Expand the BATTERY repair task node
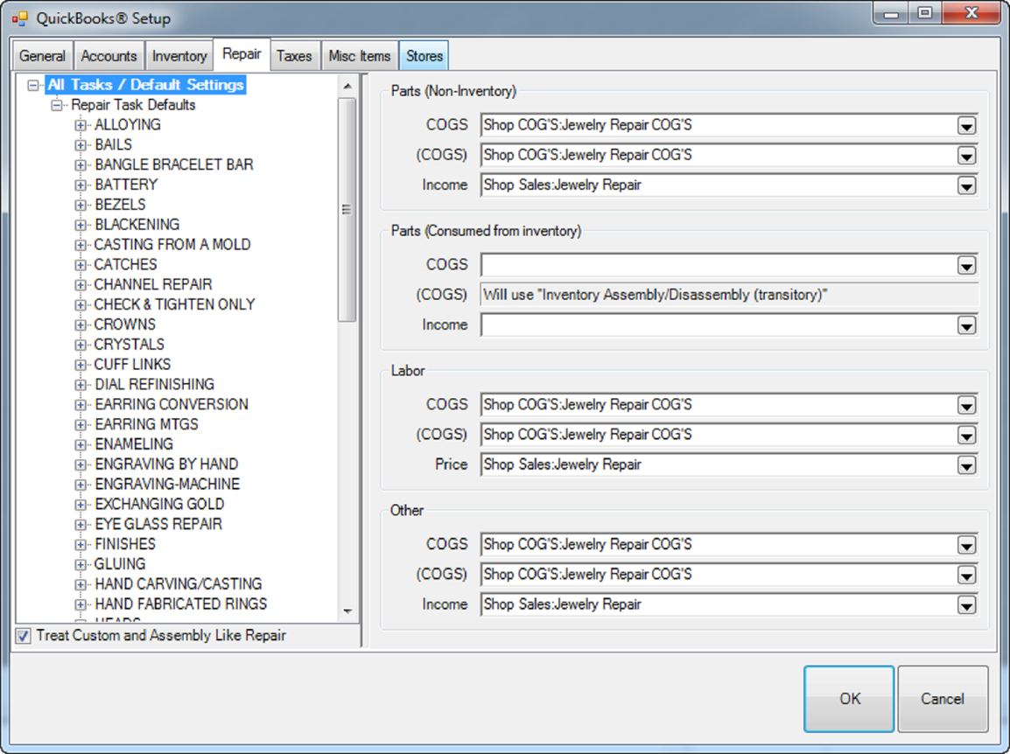 (x=81, y=185)
